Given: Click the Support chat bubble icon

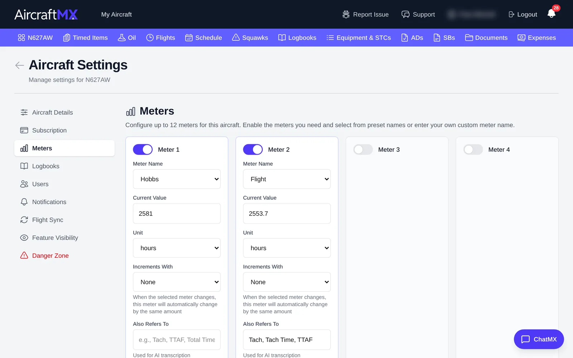Looking at the screenshot, I should (x=405, y=14).
